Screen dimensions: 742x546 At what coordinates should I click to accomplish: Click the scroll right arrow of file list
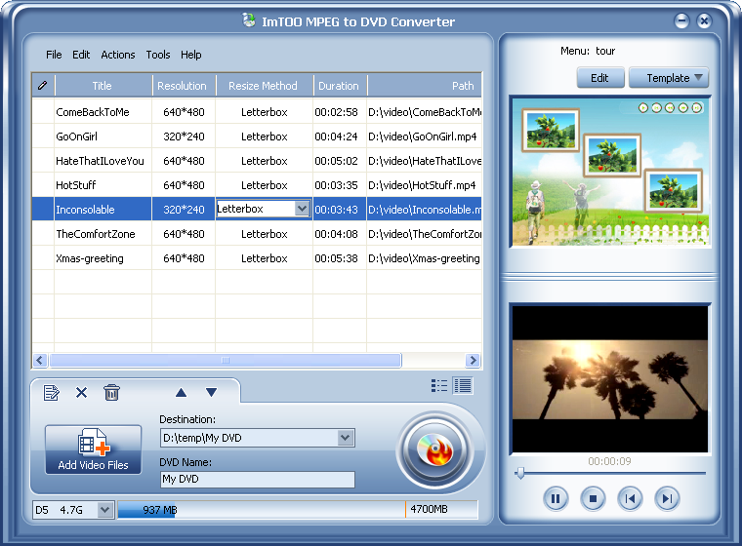tap(472, 360)
